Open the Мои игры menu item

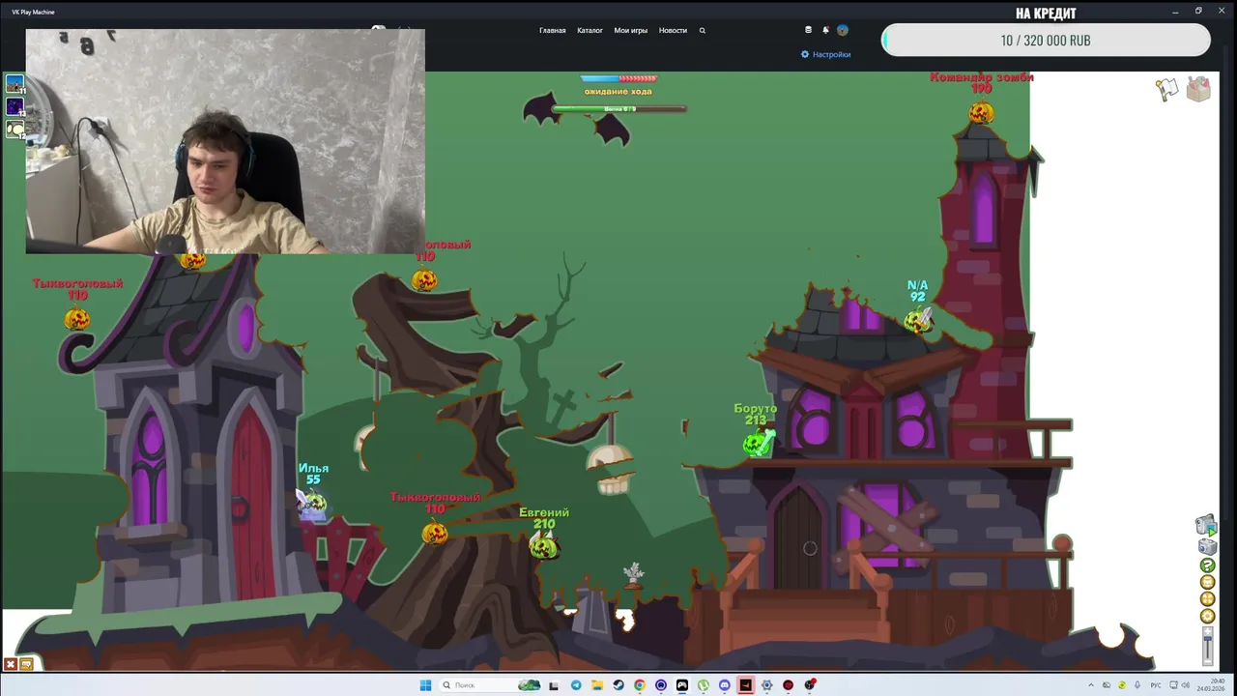click(x=631, y=30)
